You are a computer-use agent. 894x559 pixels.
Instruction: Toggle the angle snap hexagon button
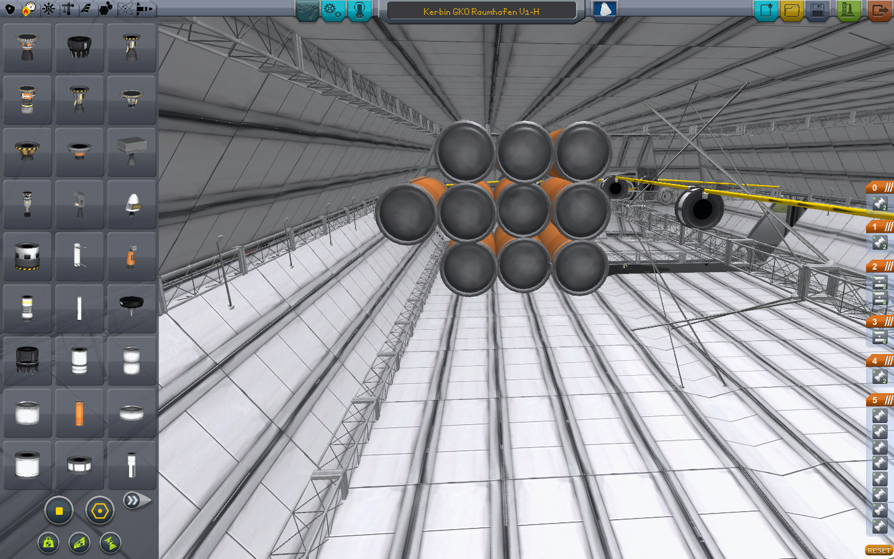pos(99,511)
